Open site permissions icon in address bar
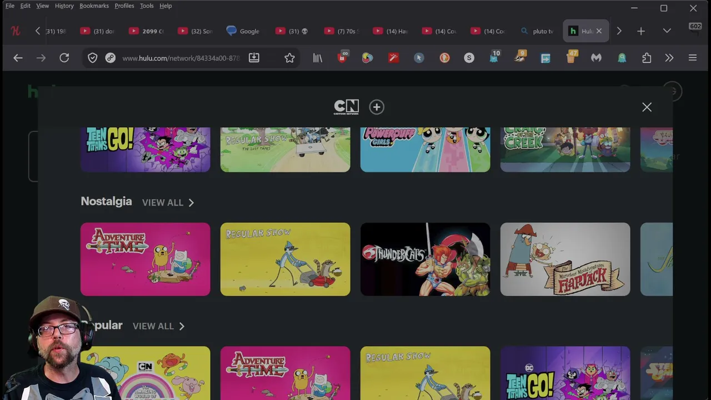The image size is (711, 400). coord(111,58)
